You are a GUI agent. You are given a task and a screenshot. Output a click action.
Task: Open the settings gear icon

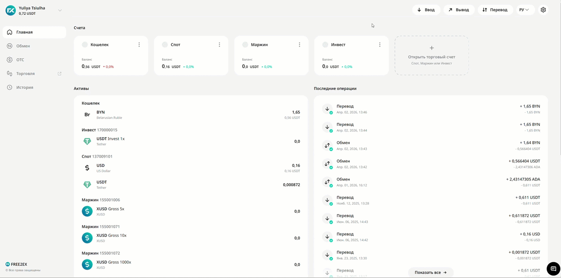point(543,10)
